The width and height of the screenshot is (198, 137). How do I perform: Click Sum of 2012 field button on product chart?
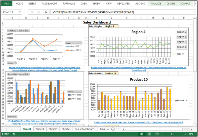tap(24, 74)
